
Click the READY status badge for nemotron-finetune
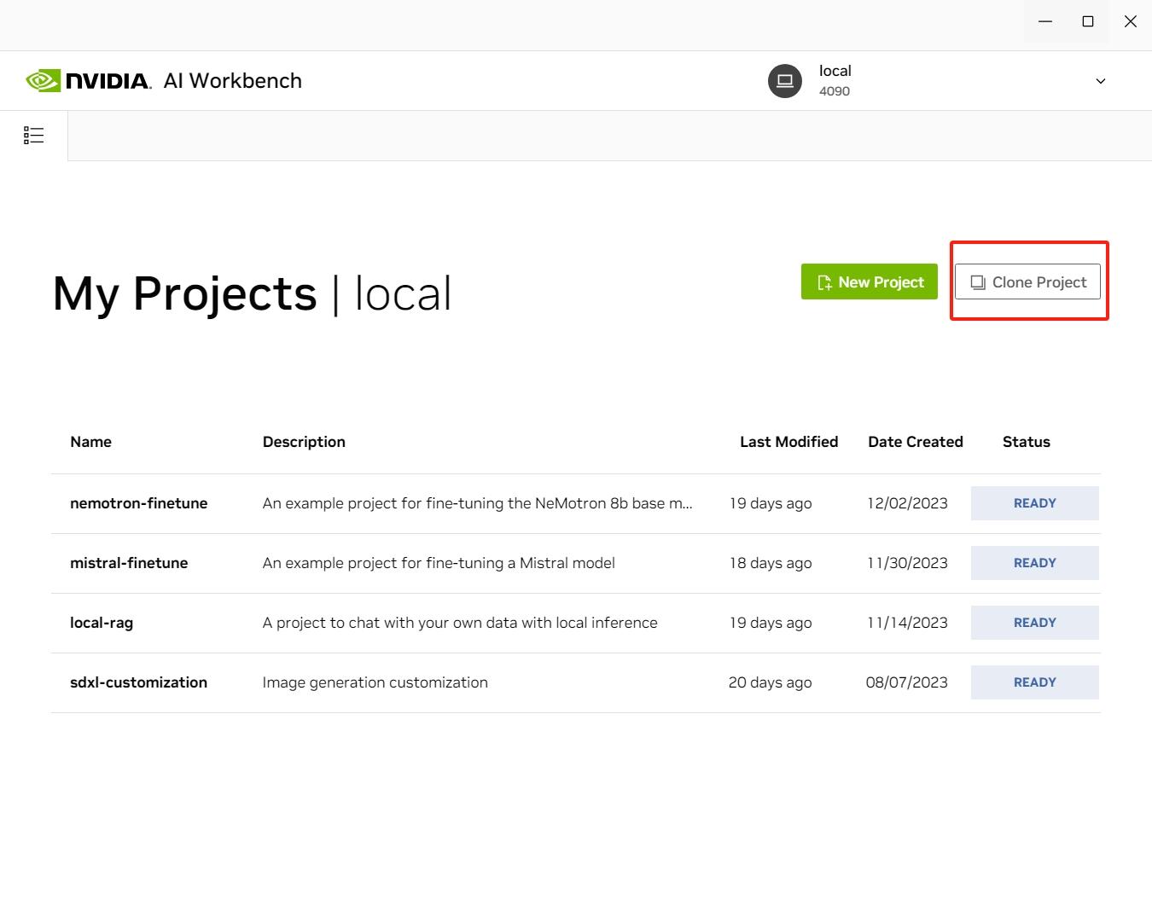(x=1034, y=503)
